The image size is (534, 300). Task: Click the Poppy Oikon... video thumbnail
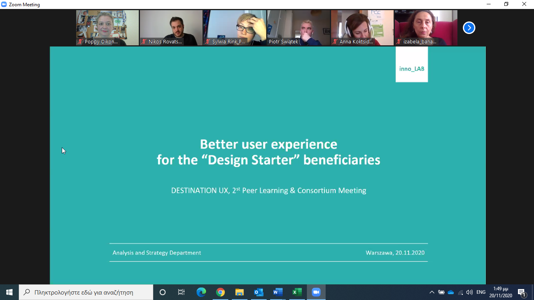[x=108, y=28]
